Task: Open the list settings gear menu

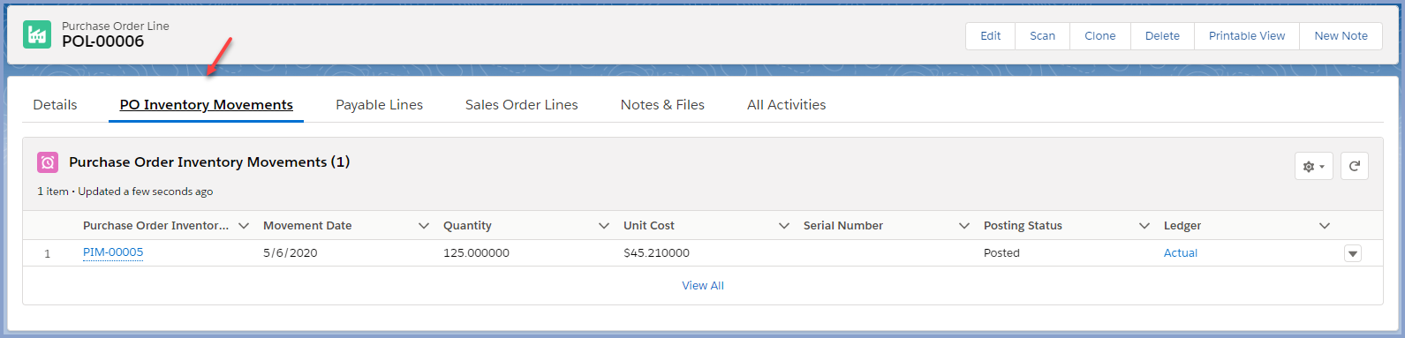Action: 1314,166
